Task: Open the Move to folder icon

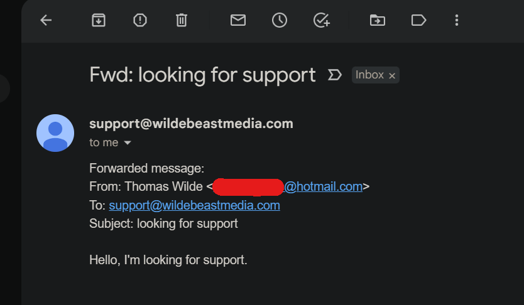Action: pos(377,21)
